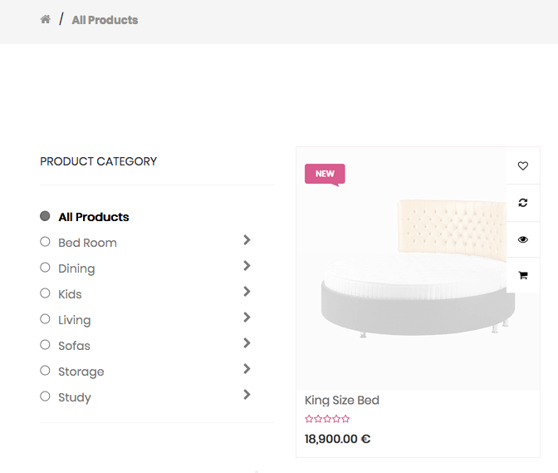The height and width of the screenshot is (473, 558).
Task: Click the compare arrows icon on product
Action: [x=522, y=203]
